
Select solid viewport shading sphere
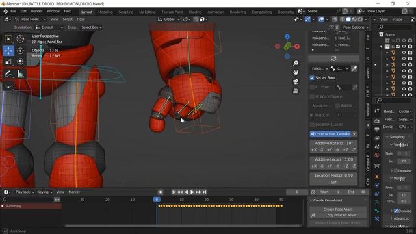348,19
